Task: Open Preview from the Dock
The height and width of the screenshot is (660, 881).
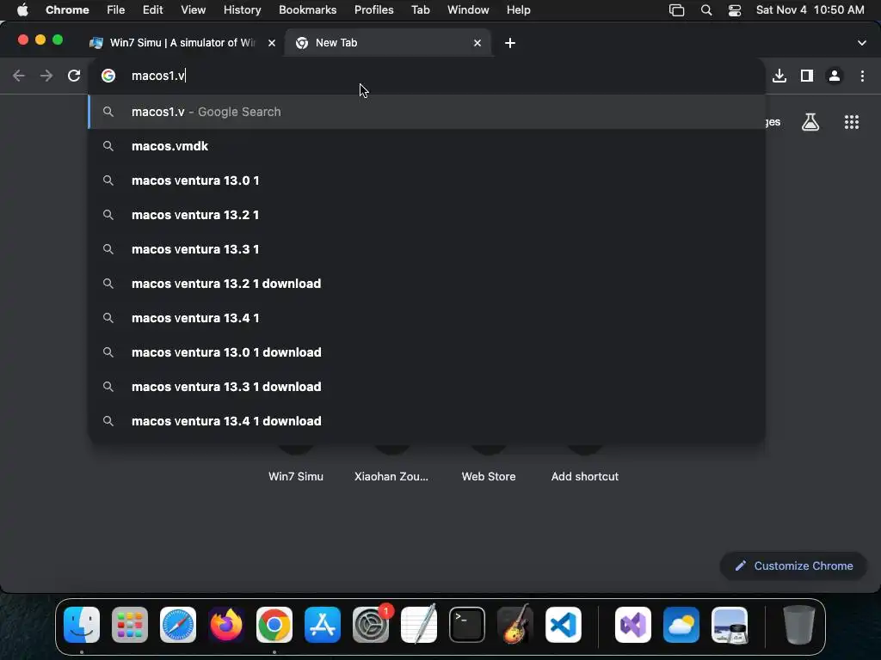Action: [x=730, y=625]
